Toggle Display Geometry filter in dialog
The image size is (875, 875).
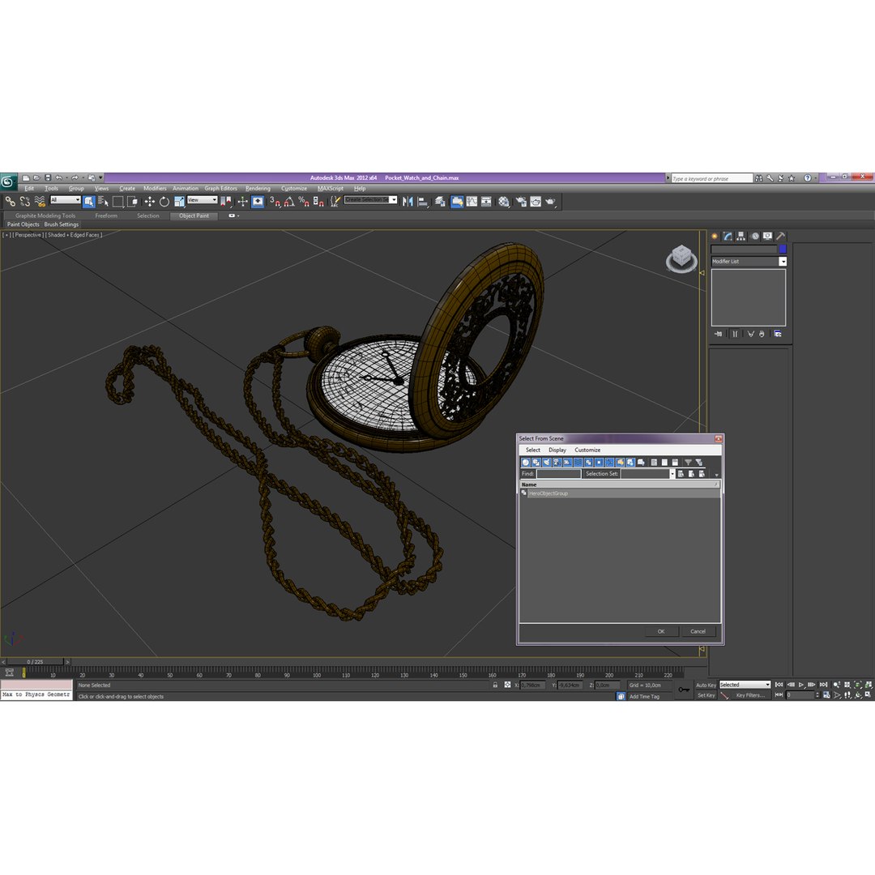(526, 463)
